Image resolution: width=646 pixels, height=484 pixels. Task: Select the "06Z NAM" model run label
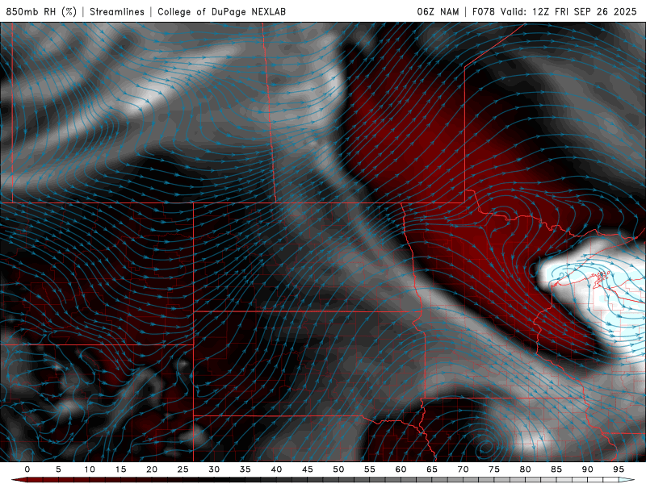pos(438,11)
